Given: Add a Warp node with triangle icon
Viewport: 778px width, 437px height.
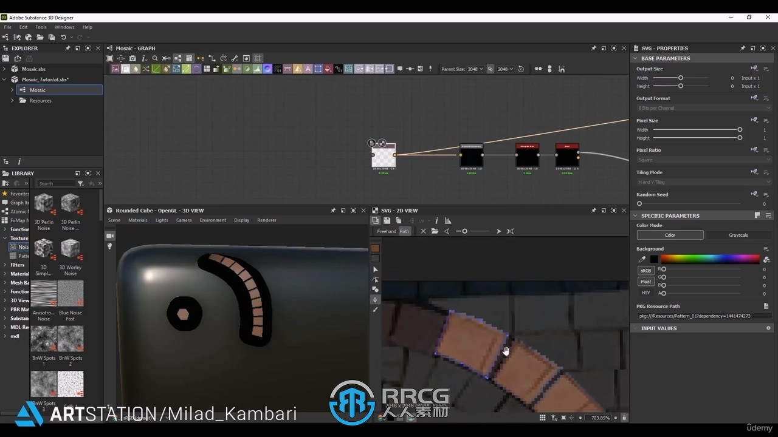Looking at the screenshot, I should (x=298, y=69).
